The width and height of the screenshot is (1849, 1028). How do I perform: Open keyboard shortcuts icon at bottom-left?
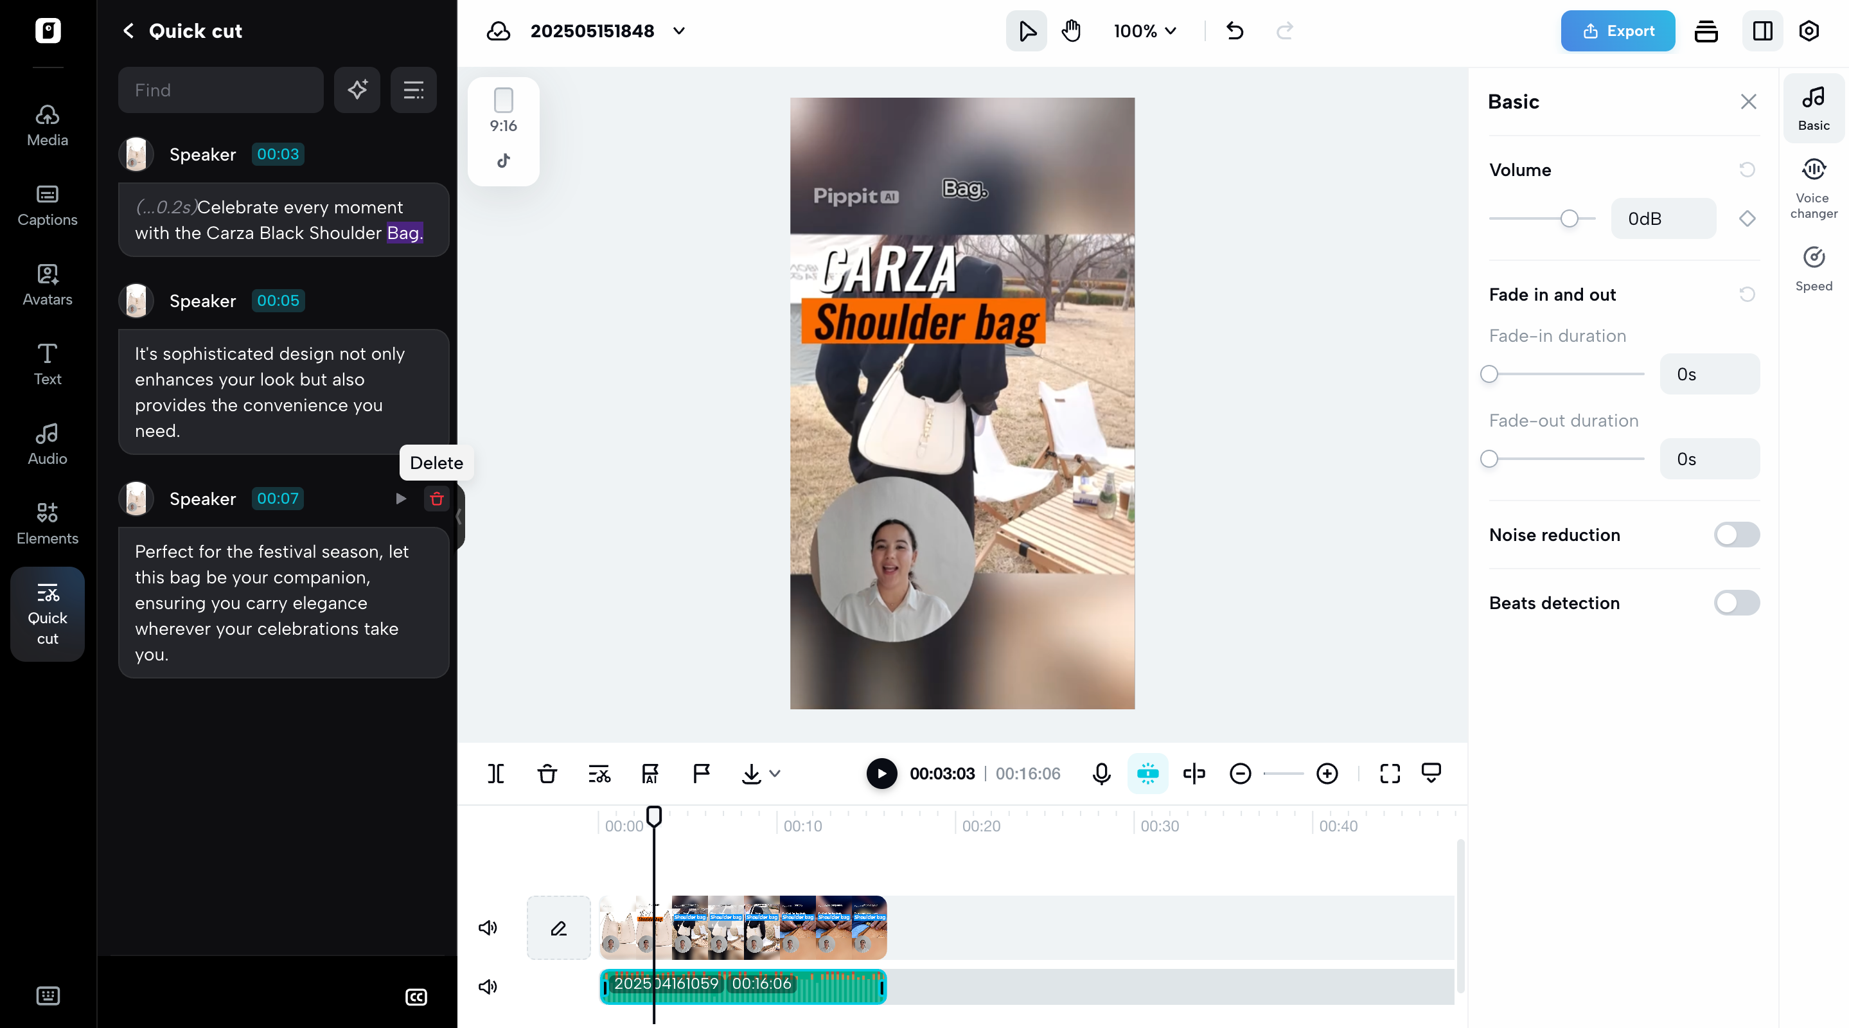48,996
